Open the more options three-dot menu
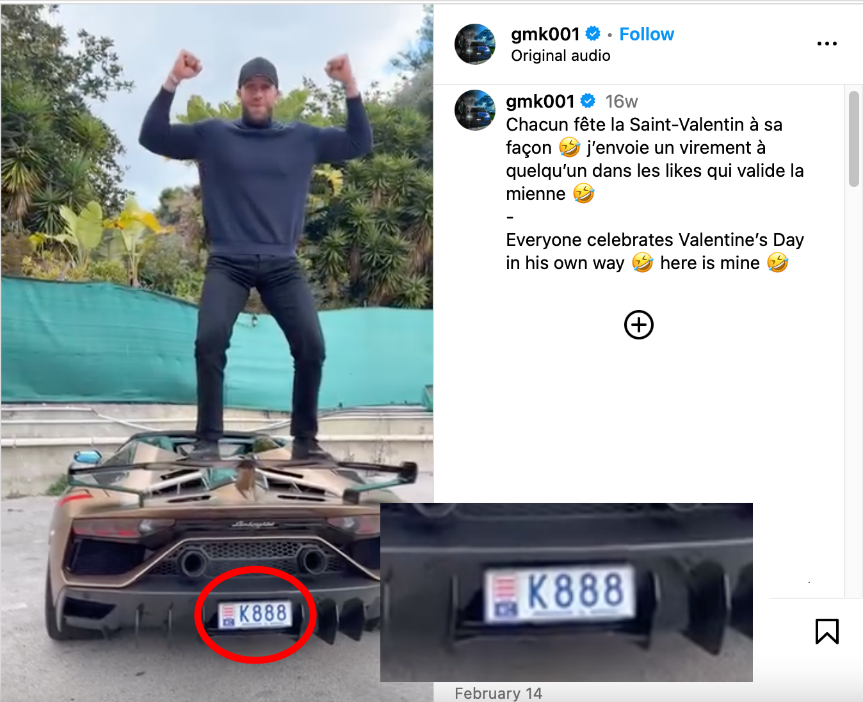This screenshot has width=863, height=702. pyautogui.click(x=827, y=44)
